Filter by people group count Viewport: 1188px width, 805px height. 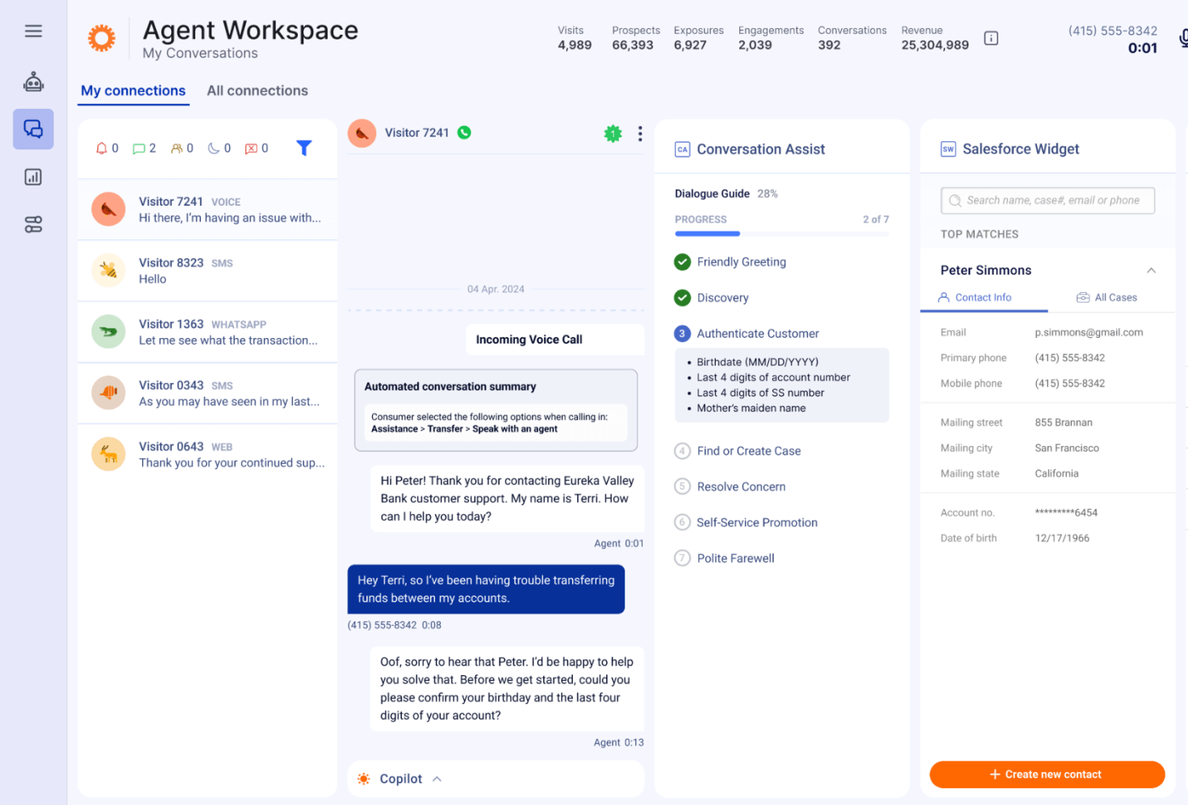coord(182,148)
